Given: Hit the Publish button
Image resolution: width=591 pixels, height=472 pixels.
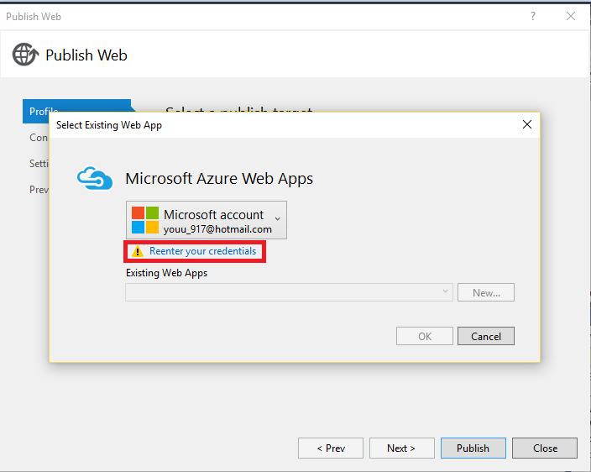Looking at the screenshot, I should pyautogui.click(x=473, y=448).
